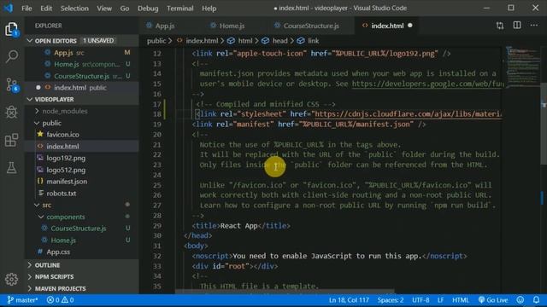Open the Help menu
Image resolution: width=547 pixels, height=307 pixels.
coord(209,9)
